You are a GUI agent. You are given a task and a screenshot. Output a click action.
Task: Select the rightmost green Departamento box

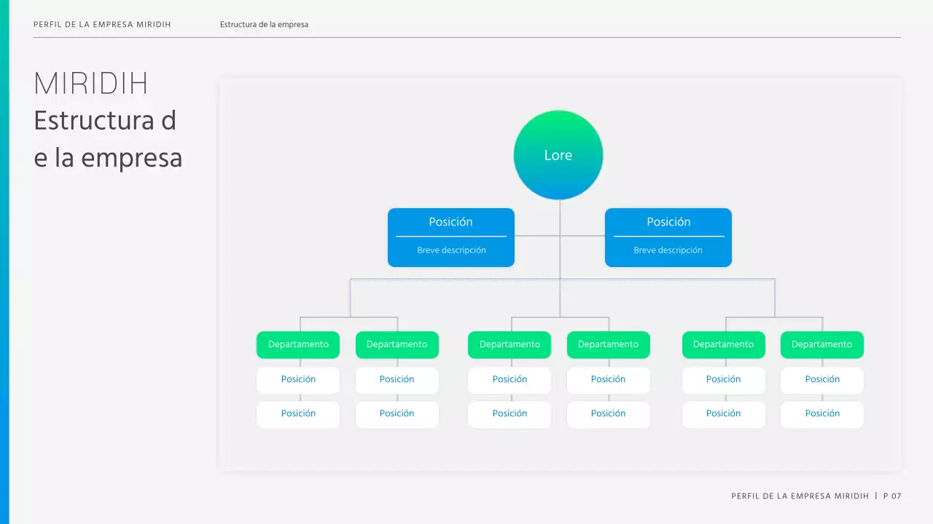822,345
